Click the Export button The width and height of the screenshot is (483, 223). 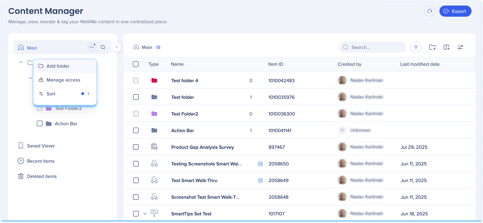click(455, 11)
